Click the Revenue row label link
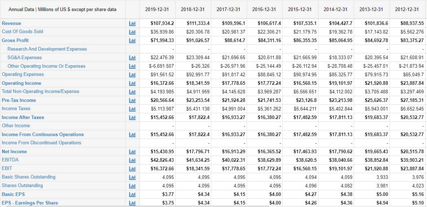 click(11, 23)
